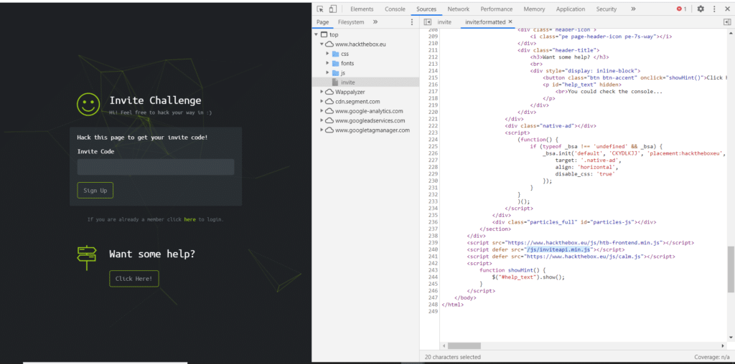Expand the Wappalyzer node
The image size is (735, 364).
(x=322, y=92)
